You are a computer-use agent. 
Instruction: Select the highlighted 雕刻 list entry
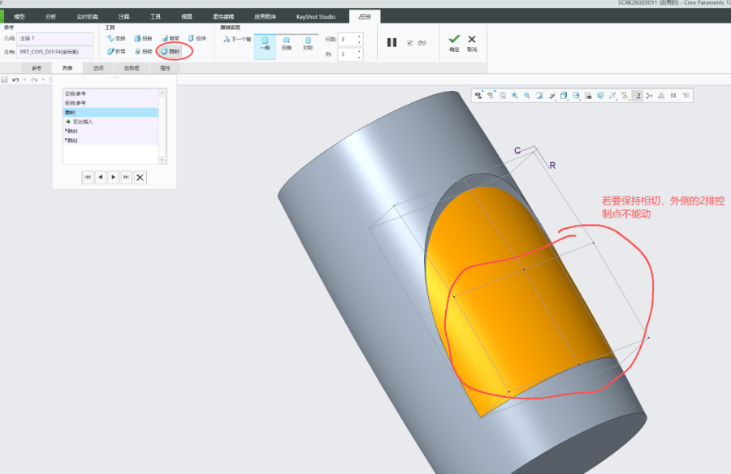pyautogui.click(x=111, y=112)
